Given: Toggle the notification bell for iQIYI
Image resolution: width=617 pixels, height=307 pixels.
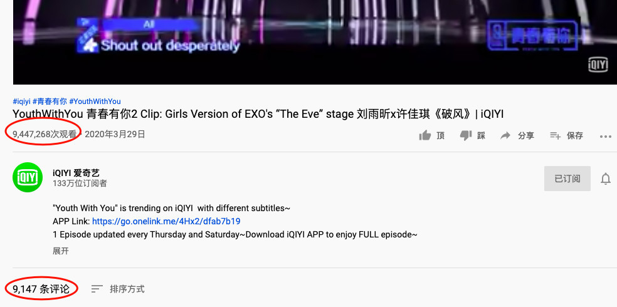Looking at the screenshot, I should pos(606,179).
